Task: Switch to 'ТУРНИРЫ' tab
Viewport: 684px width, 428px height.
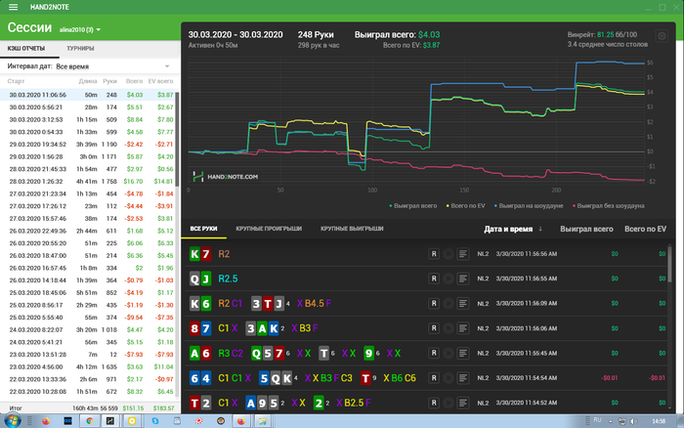Action: click(x=80, y=49)
